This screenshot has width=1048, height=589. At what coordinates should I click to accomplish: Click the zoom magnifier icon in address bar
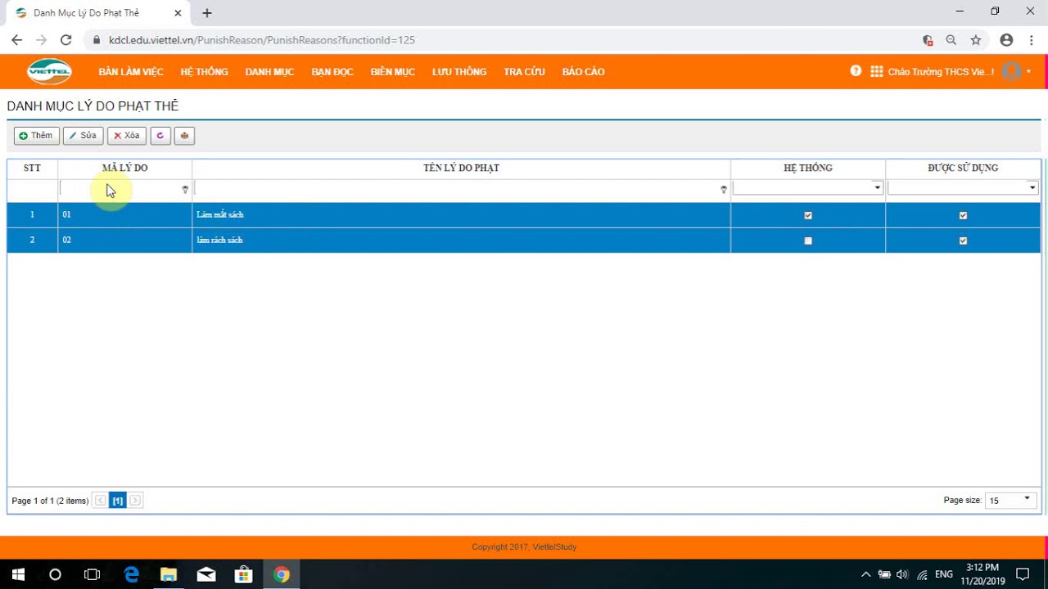pos(951,39)
